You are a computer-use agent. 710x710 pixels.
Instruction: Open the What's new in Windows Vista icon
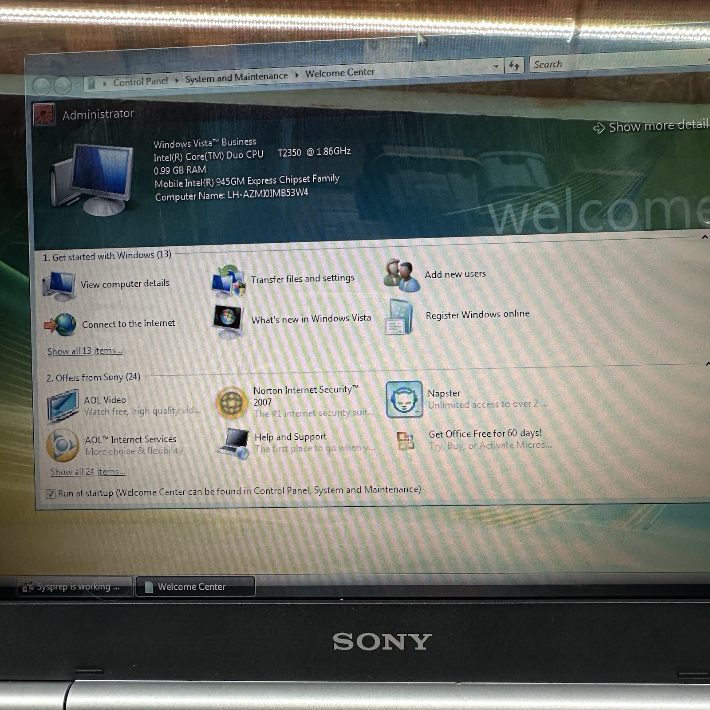228,321
